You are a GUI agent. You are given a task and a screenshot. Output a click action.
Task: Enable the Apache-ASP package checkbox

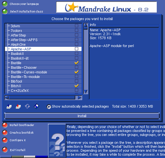[77, 49]
